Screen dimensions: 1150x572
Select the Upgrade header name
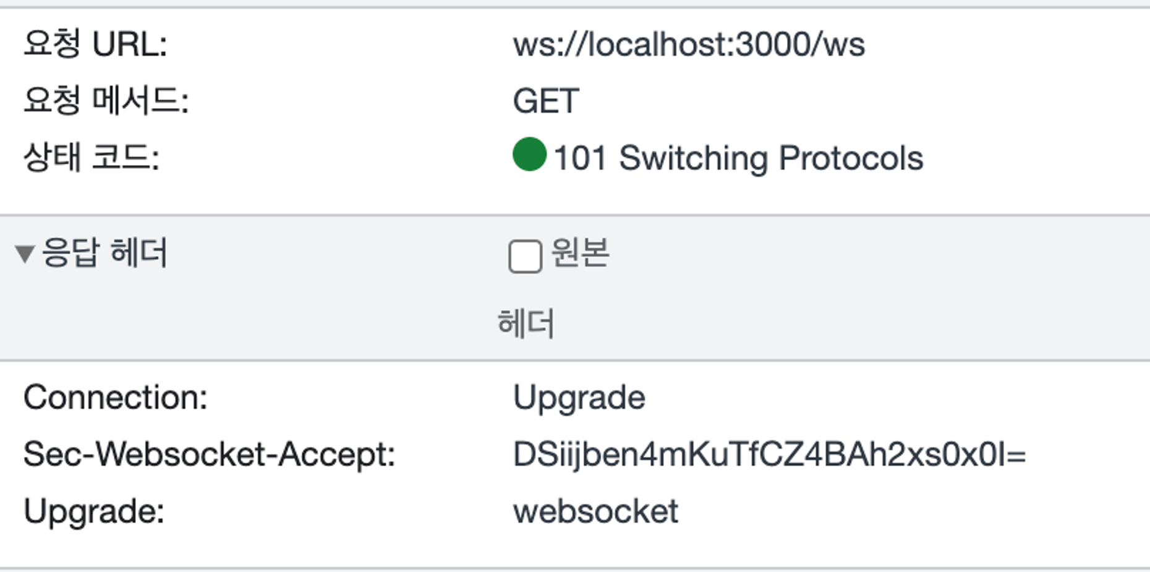(94, 513)
